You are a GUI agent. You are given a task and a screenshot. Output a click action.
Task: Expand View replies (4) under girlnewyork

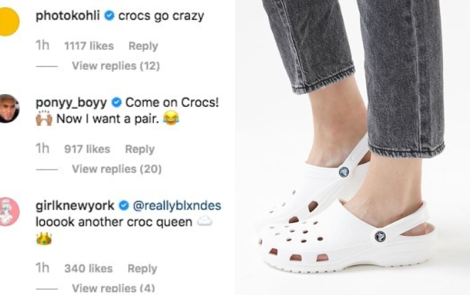coord(113,288)
